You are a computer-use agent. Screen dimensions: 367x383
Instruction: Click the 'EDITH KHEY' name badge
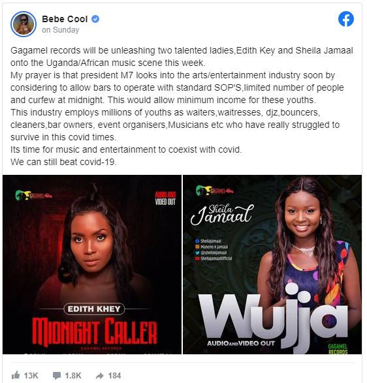click(x=94, y=309)
